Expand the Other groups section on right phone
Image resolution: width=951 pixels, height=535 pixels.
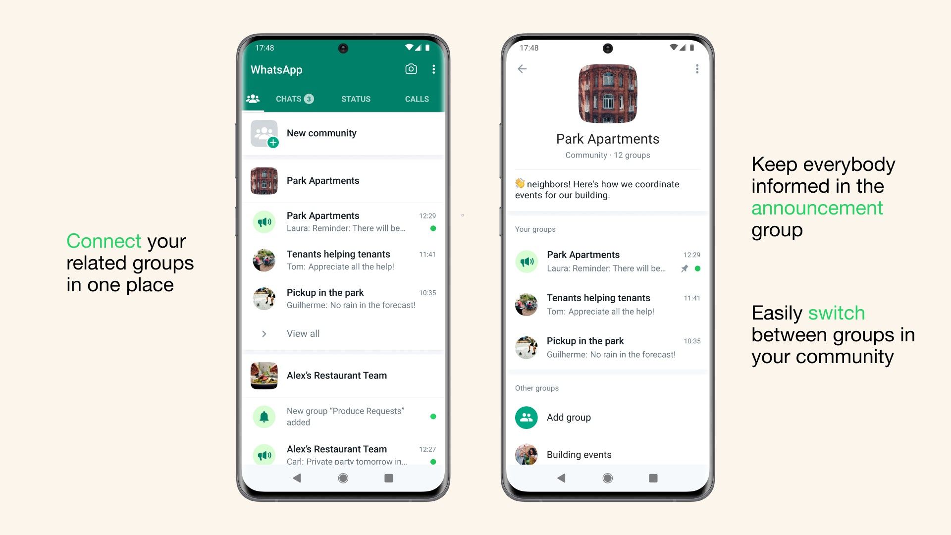537,387
